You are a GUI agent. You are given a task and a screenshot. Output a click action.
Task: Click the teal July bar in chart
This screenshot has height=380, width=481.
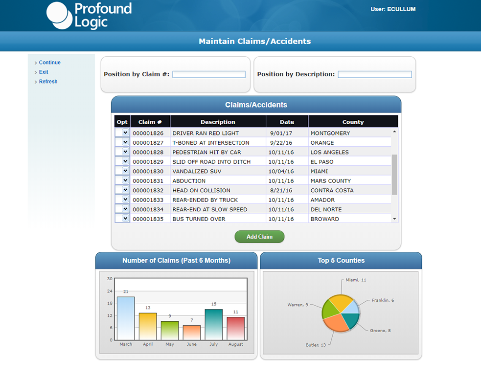(213, 324)
